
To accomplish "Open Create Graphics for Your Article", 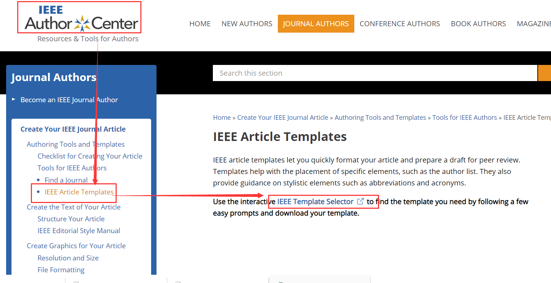I will [76, 246].
